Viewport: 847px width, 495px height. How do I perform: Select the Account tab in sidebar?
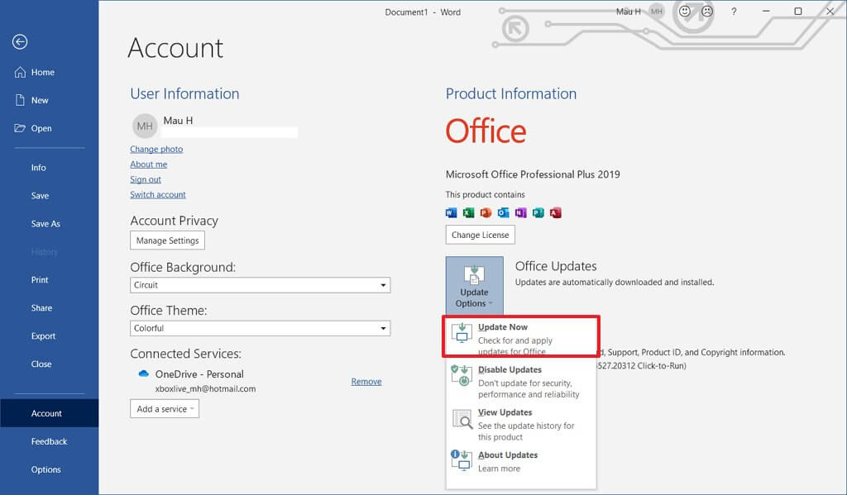[x=49, y=413]
